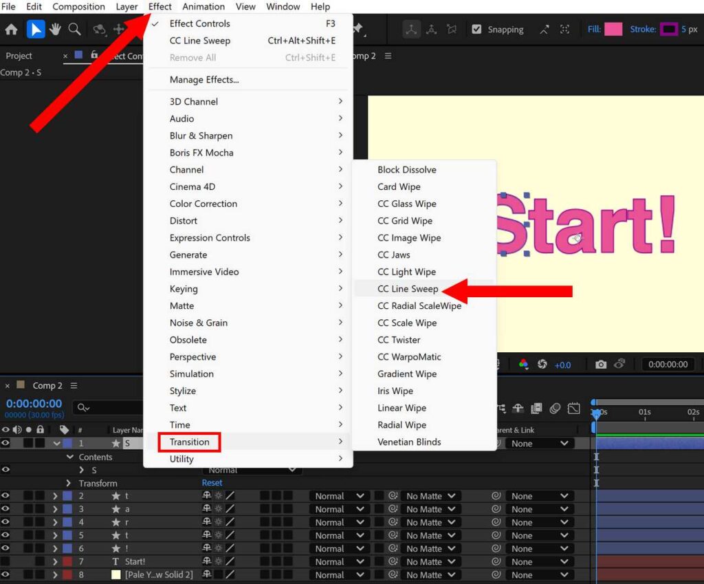Viewport: 704px width, 584px height.
Task: Open blend mode dropdown for layer 8
Action: point(339,574)
